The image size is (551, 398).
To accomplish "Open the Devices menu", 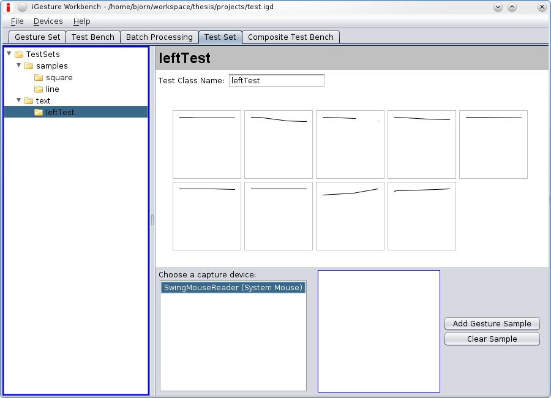I will 48,21.
